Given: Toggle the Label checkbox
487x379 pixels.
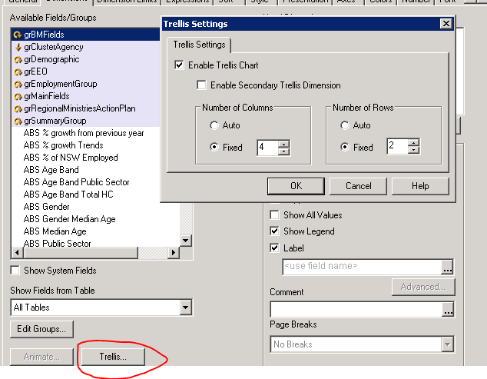Looking at the screenshot, I should pos(274,248).
